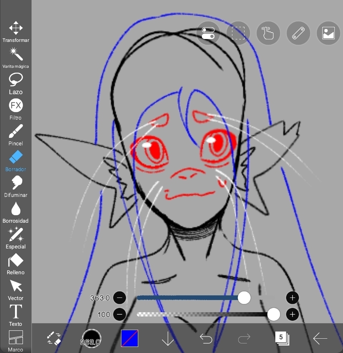The height and width of the screenshot is (353, 343).
Task: Open the layers panel showing 5
Action: point(282,338)
